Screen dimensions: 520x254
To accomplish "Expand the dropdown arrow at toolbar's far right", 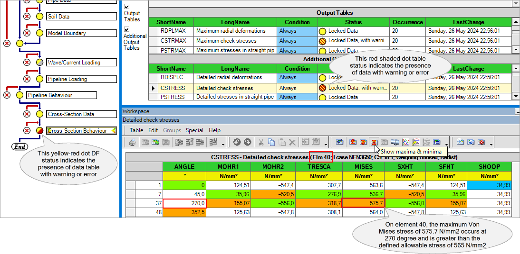I will [491, 144].
